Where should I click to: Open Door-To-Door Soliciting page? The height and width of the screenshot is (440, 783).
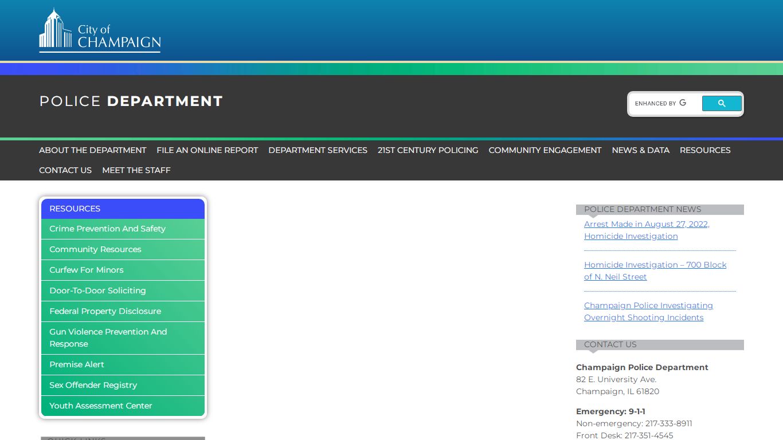[123, 290]
